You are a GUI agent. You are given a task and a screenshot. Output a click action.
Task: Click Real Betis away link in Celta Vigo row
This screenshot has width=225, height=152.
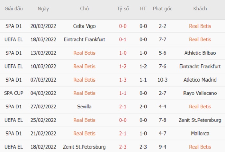[x=200, y=26]
